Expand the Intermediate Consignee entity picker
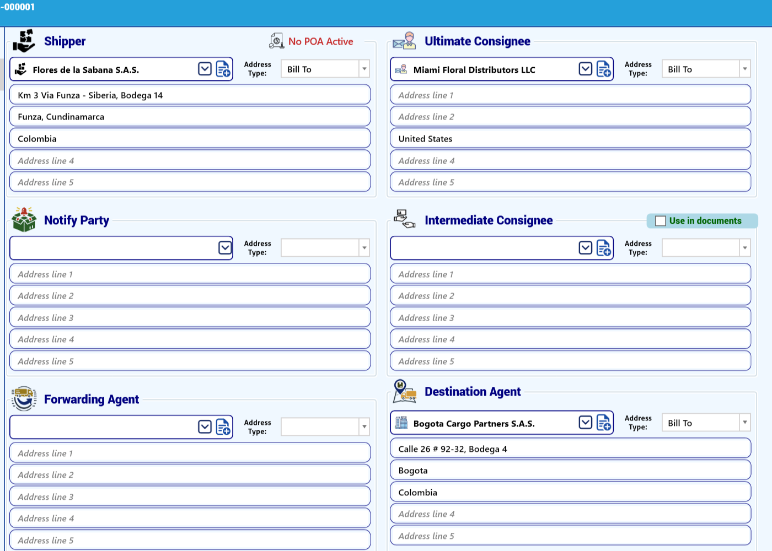 tap(586, 248)
